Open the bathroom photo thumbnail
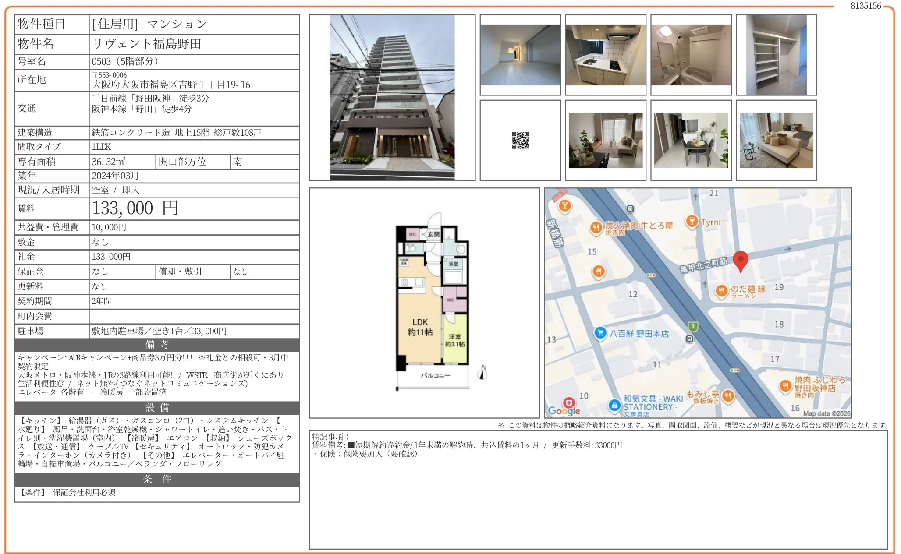901x554 pixels. point(691,55)
